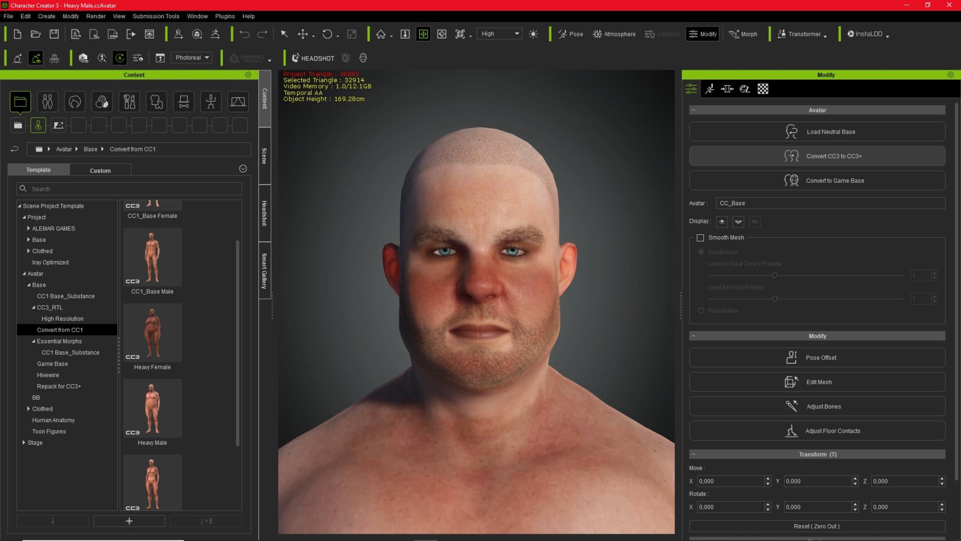Expand the ALEMAR GAMES tree node
Image resolution: width=961 pixels, height=541 pixels.
pos(28,228)
